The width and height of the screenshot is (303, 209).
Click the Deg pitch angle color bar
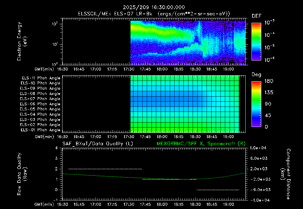[x=256, y=104]
